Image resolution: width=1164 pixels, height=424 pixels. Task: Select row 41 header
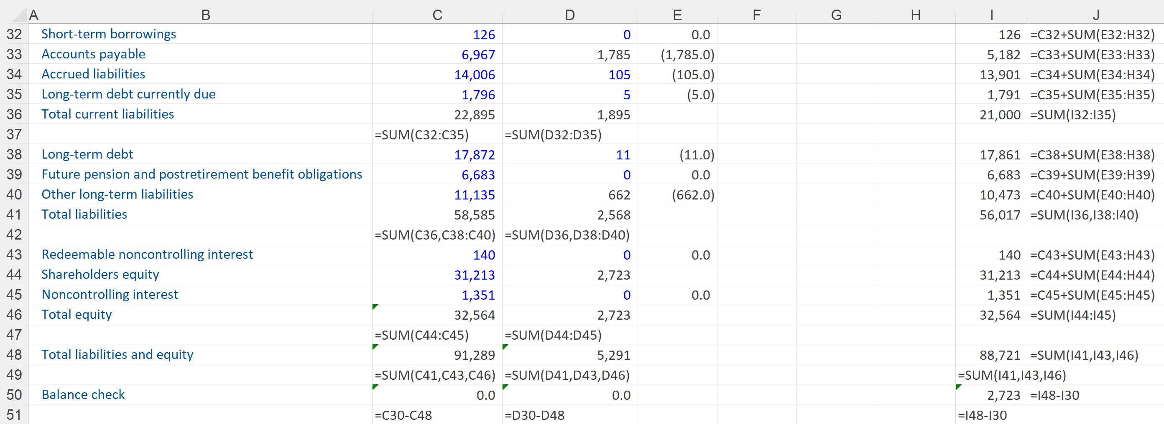point(14,214)
